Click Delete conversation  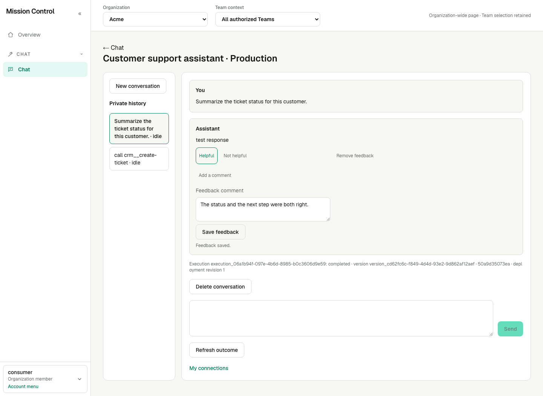point(220,287)
